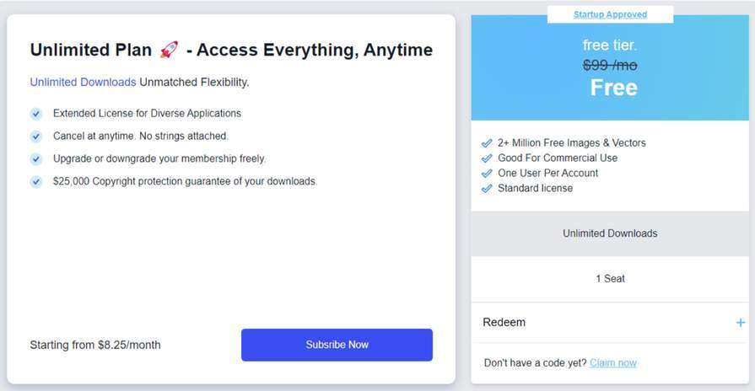Viewport: 755px width, 391px height.
Task: Open the Claim now link
Action: pyautogui.click(x=613, y=363)
